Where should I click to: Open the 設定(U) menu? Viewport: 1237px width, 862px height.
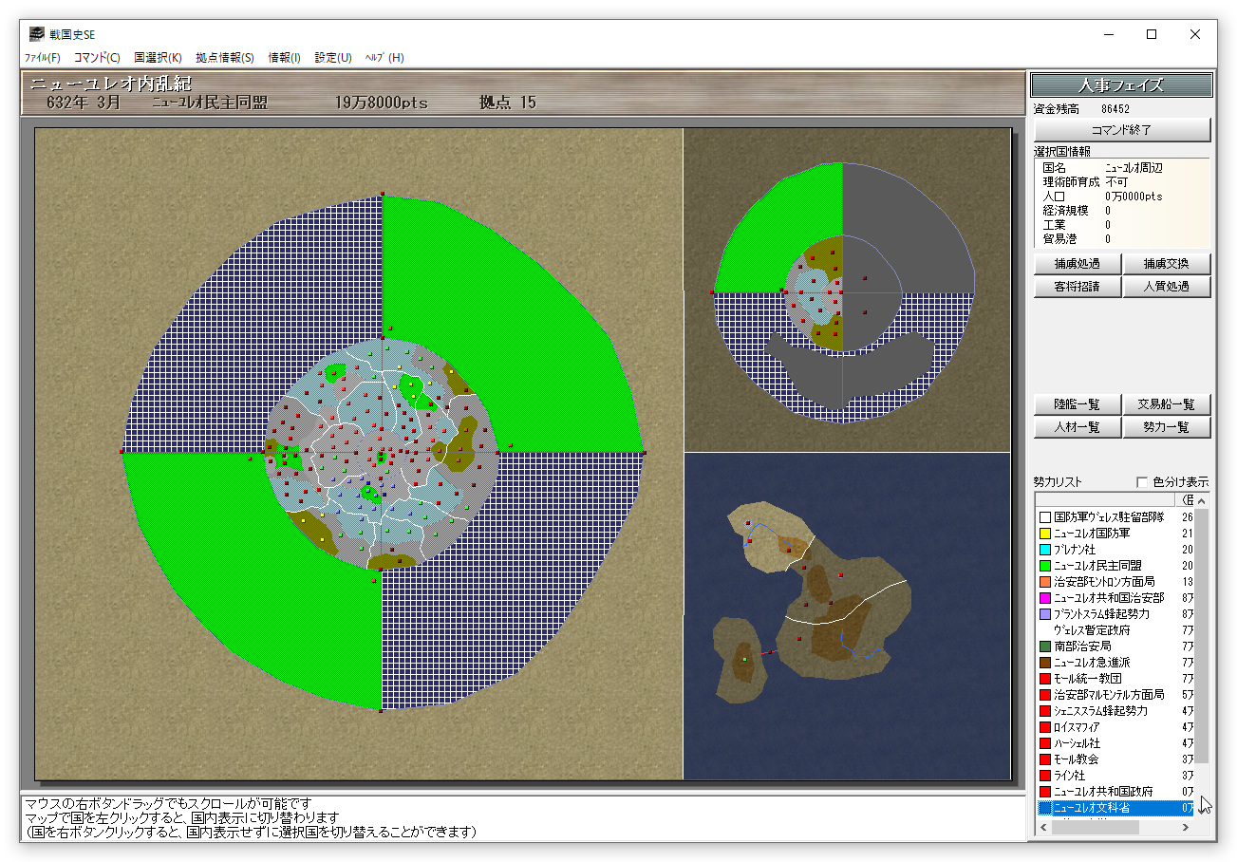pyautogui.click(x=333, y=58)
